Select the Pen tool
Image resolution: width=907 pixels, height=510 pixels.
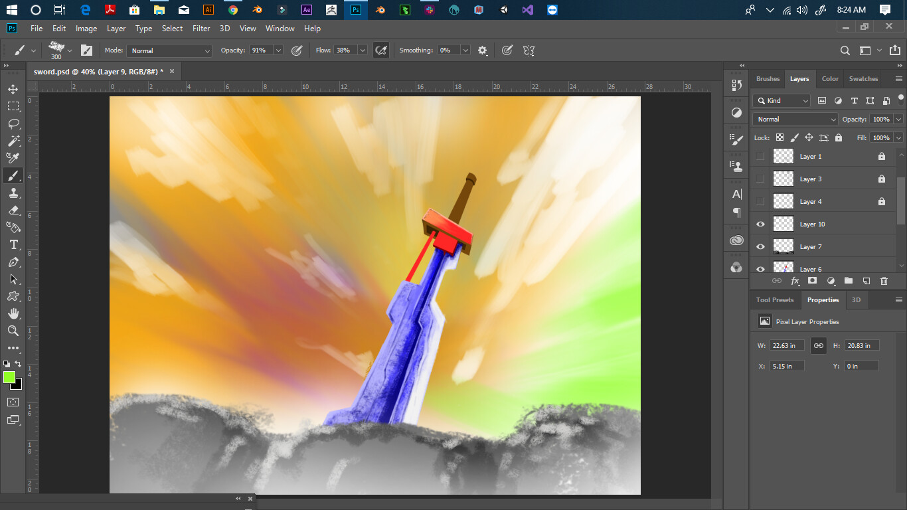[x=13, y=262]
